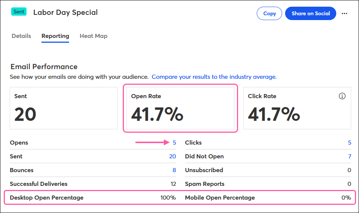Viewport: 359px width, 213px height.
Task: Open the three-dot more options menu
Action: point(344,14)
